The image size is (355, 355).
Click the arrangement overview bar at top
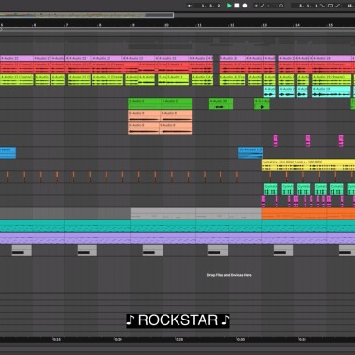pos(87,15)
